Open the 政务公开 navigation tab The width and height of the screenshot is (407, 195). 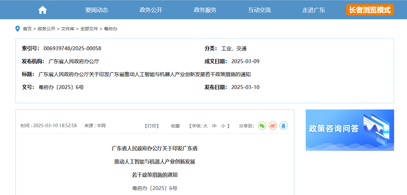(x=151, y=10)
